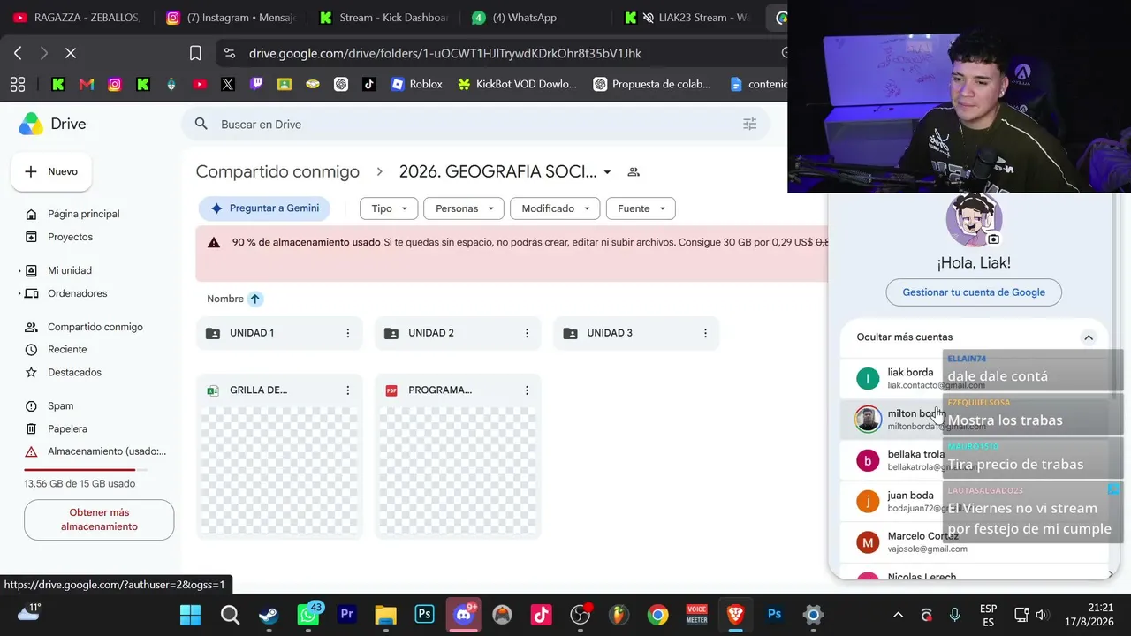
Task: Open Windows Start menu
Action: [x=190, y=615]
